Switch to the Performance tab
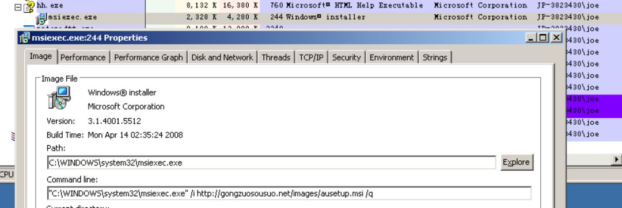The height and width of the screenshot is (208, 622). point(83,57)
